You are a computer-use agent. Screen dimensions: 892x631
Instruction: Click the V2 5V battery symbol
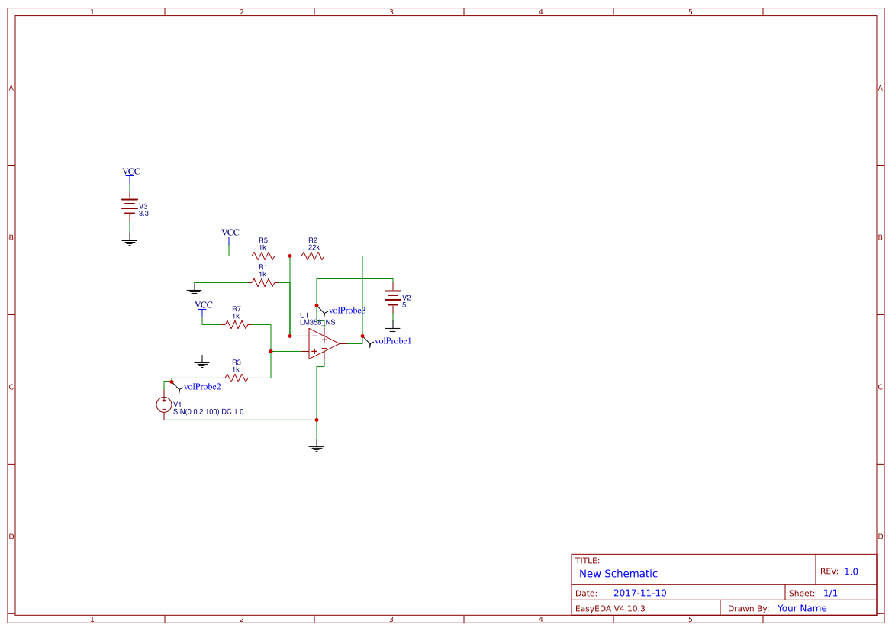[392, 298]
